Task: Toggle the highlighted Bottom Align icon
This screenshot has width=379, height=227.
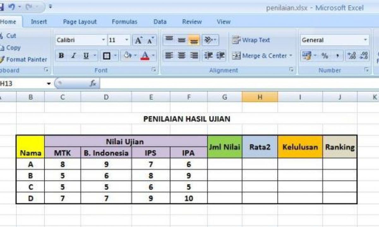Action: [x=194, y=40]
